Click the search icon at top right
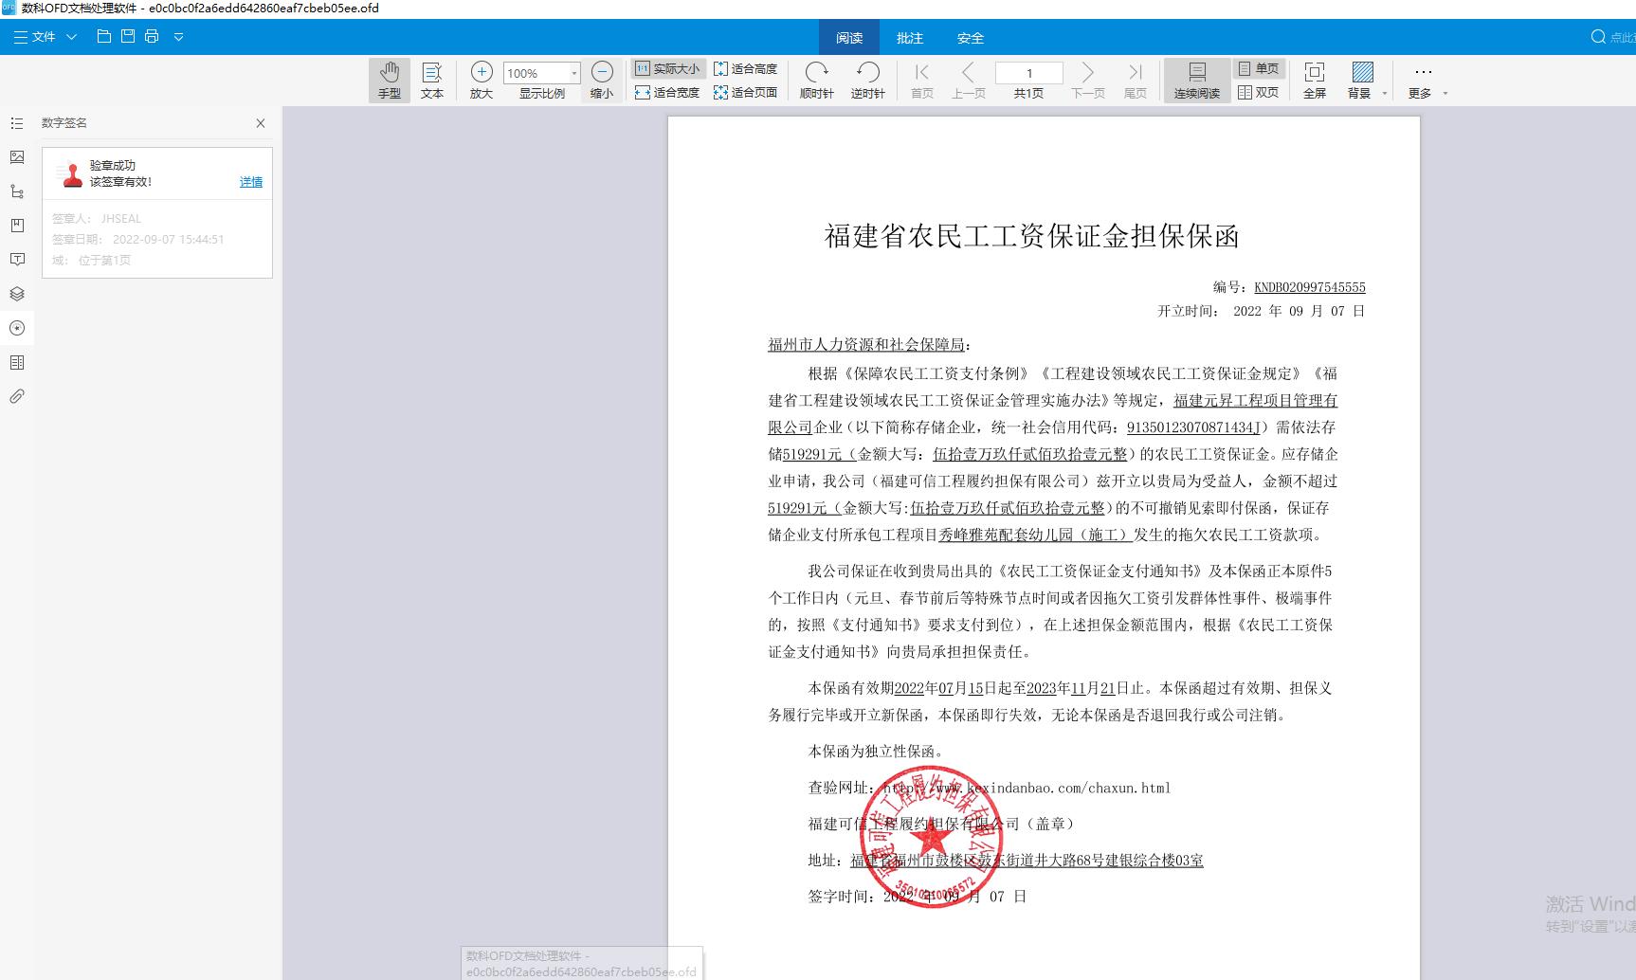The height and width of the screenshot is (980, 1636). 1598,37
